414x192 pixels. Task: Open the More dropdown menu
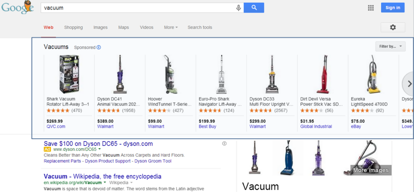(x=171, y=27)
